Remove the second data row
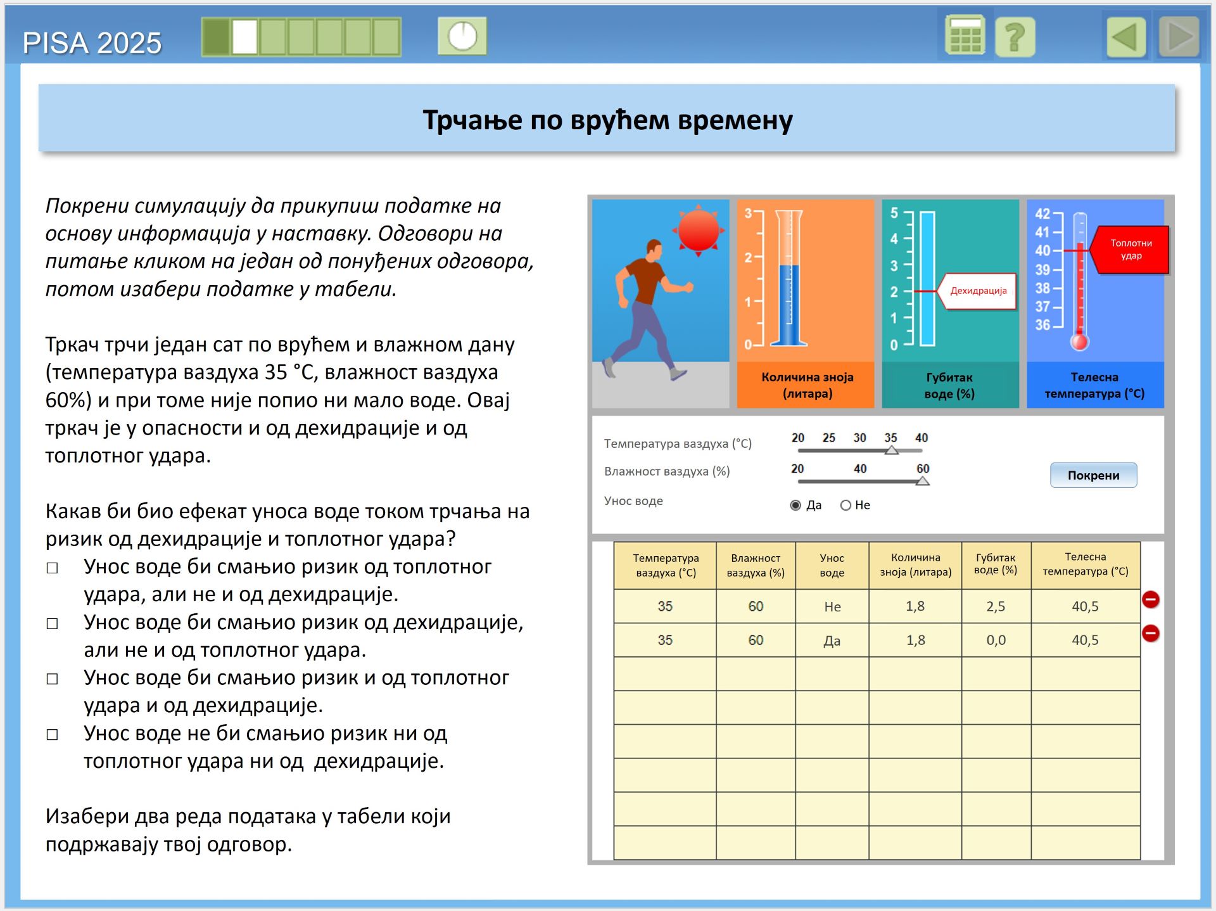 (1150, 633)
